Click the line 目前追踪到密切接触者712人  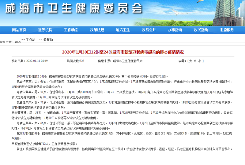(x=44, y=144)
